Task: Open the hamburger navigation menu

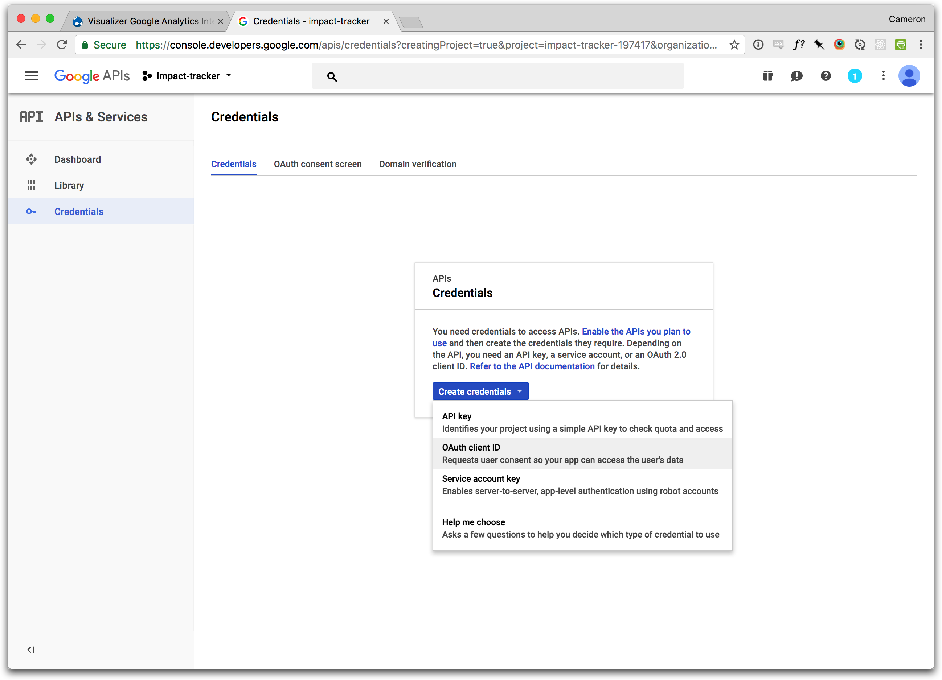Action: tap(31, 76)
